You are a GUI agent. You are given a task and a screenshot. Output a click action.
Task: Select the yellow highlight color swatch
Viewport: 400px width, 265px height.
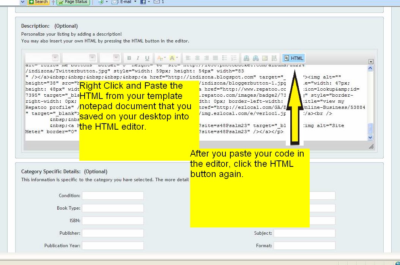(172, 57)
